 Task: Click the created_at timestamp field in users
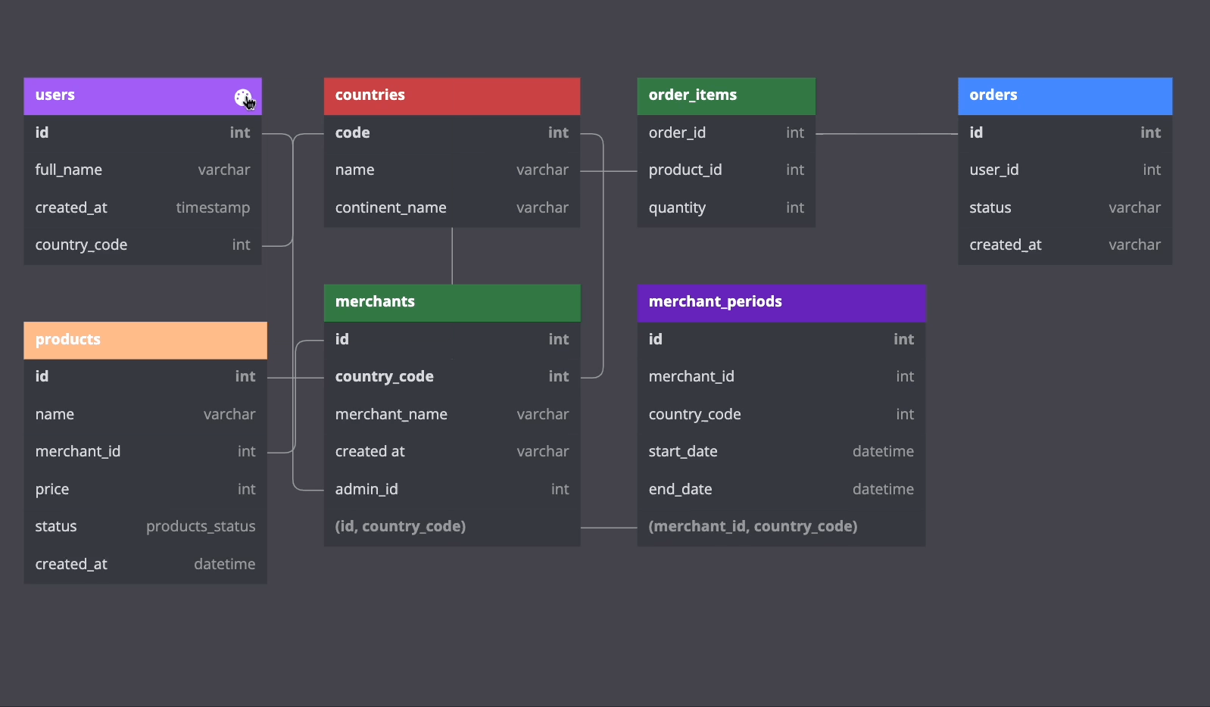point(142,208)
